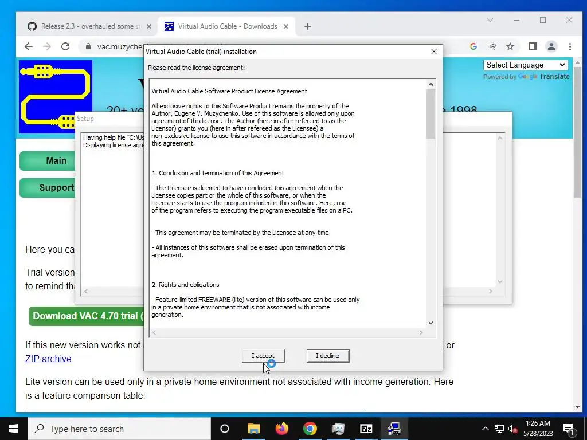Open notification center icon
This screenshot has height=440, width=587.
click(569, 429)
